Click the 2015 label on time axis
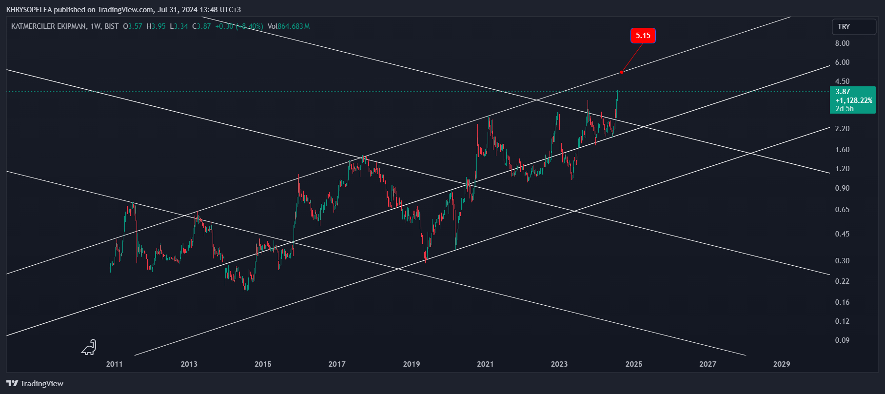 (x=263, y=364)
